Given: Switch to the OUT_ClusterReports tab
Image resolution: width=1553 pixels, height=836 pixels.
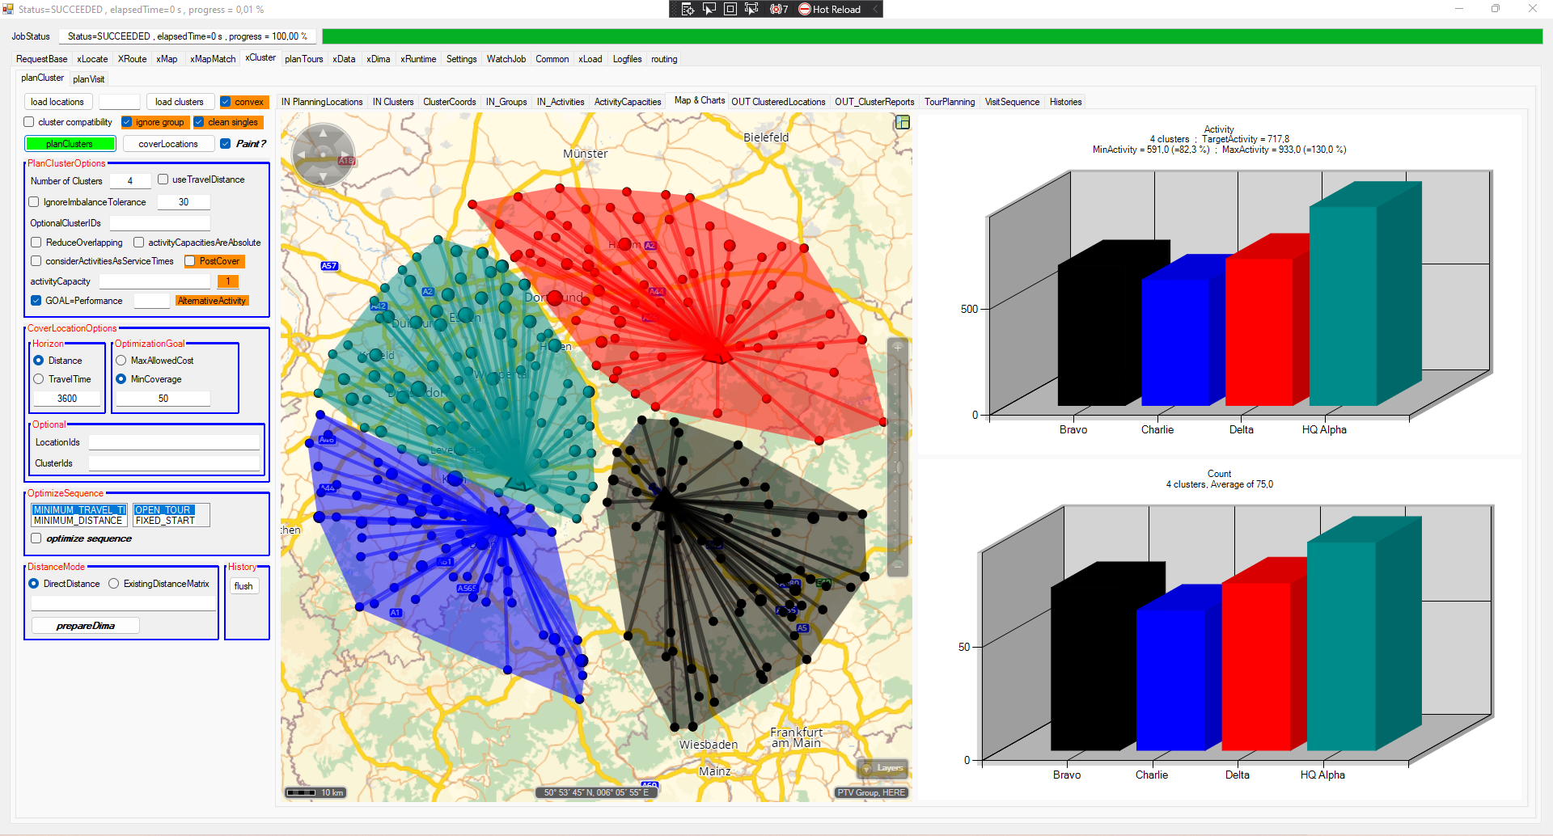Looking at the screenshot, I should [874, 102].
